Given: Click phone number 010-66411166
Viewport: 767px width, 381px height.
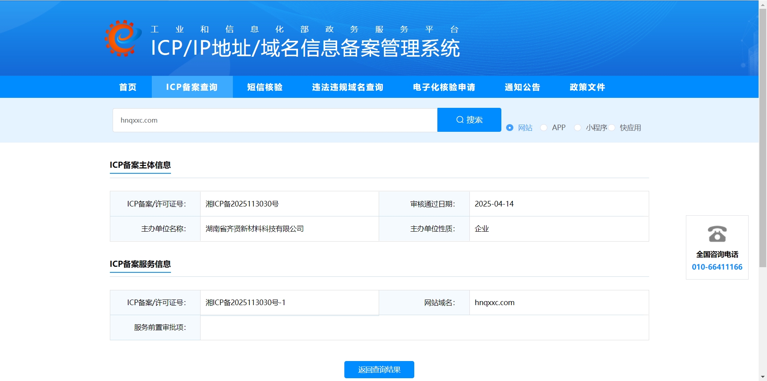Looking at the screenshot, I should tap(717, 267).
